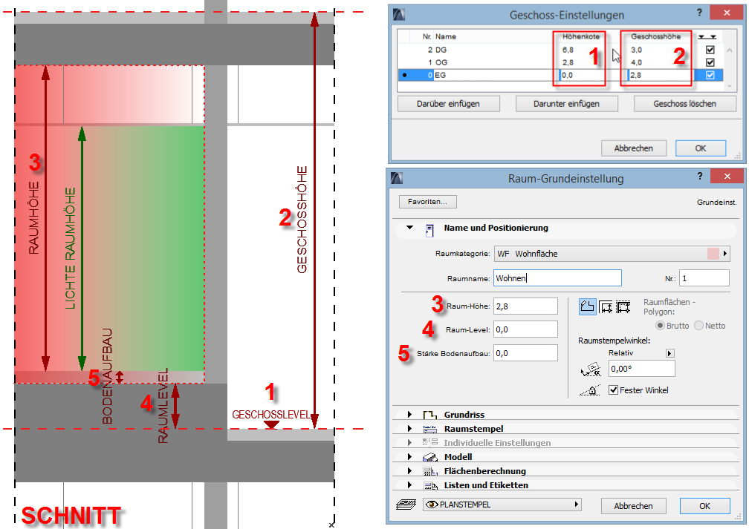Click the layer icon beside PLANSTEMPEL
The image size is (749, 529).
[x=406, y=505]
